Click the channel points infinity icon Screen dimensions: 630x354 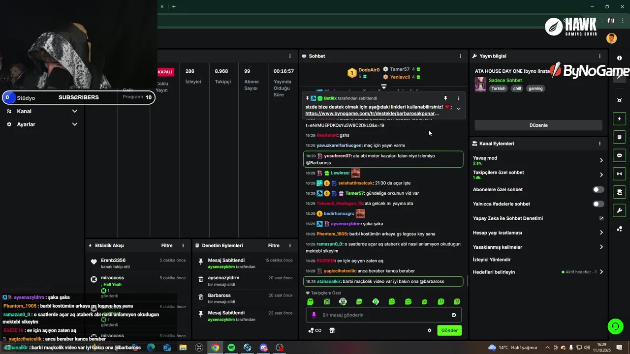point(315,330)
